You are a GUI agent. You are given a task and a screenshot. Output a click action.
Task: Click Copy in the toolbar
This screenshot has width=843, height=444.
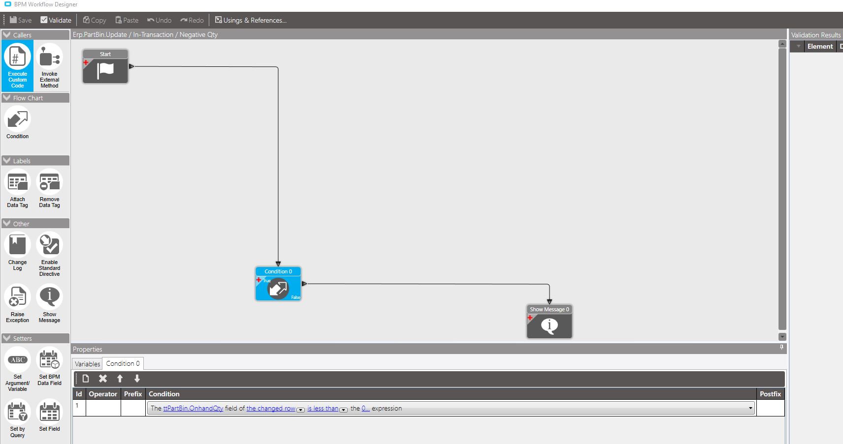coord(95,20)
